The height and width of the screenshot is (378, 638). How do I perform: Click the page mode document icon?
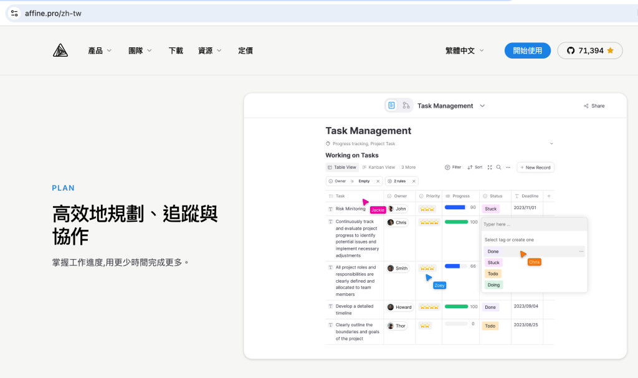coord(391,105)
